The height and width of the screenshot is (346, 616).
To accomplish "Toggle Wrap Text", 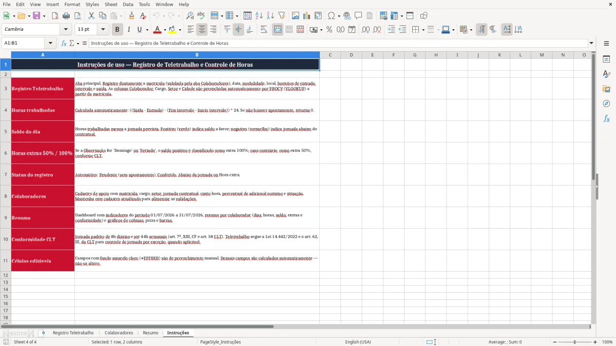I will (264, 30).
